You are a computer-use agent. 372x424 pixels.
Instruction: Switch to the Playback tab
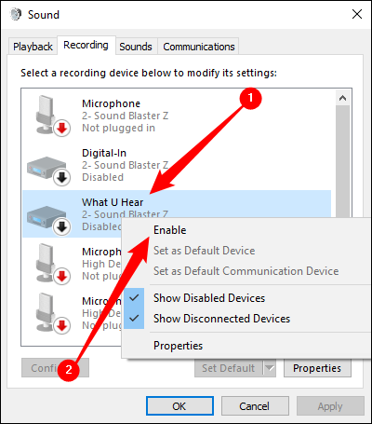click(33, 47)
